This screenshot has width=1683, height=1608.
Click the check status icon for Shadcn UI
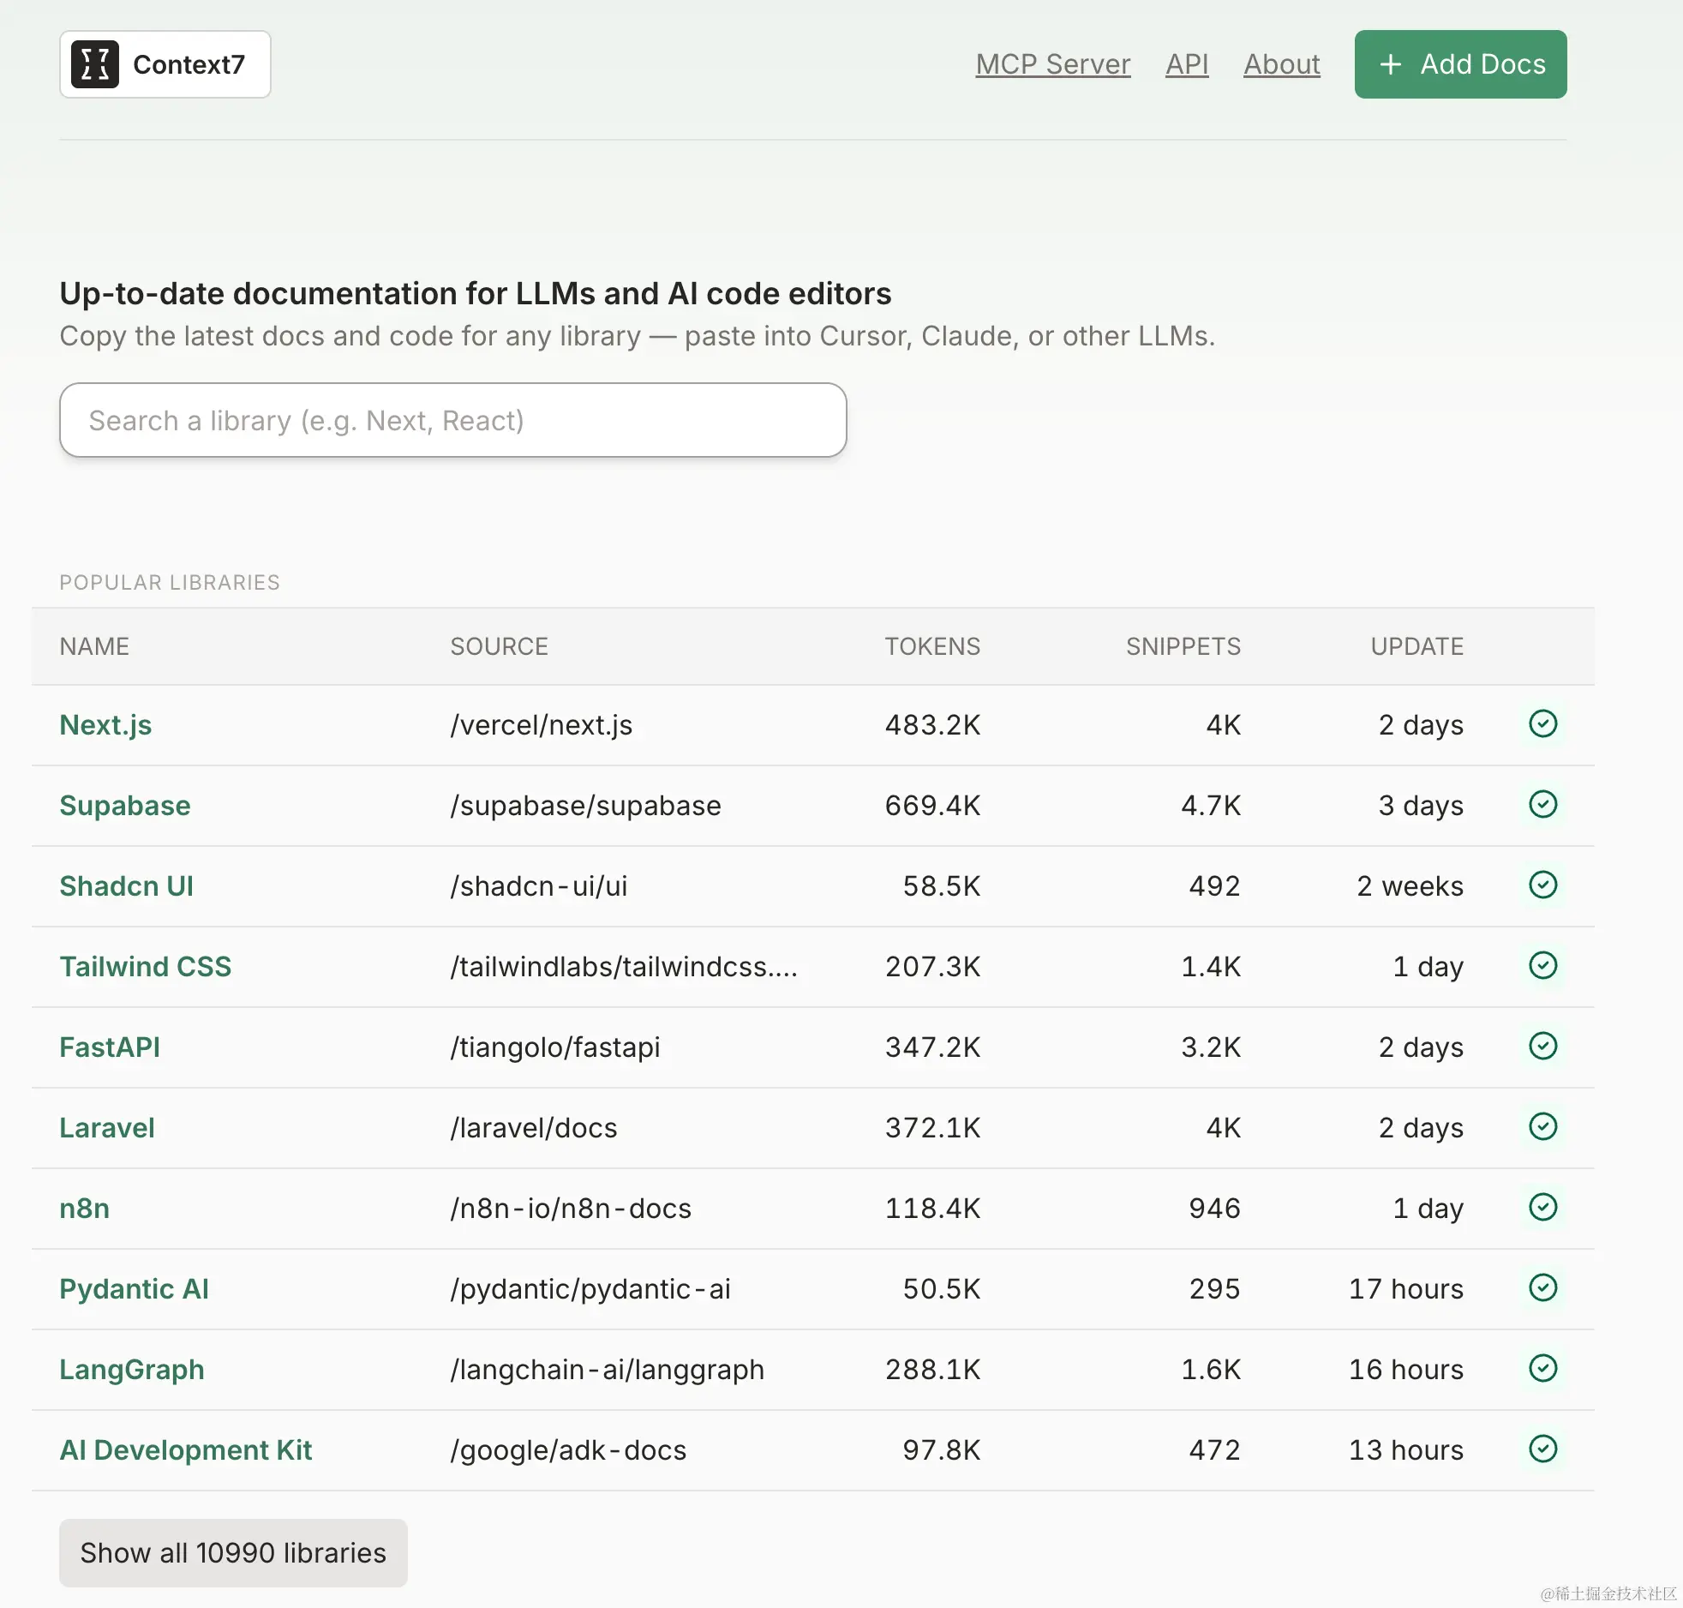1542,885
